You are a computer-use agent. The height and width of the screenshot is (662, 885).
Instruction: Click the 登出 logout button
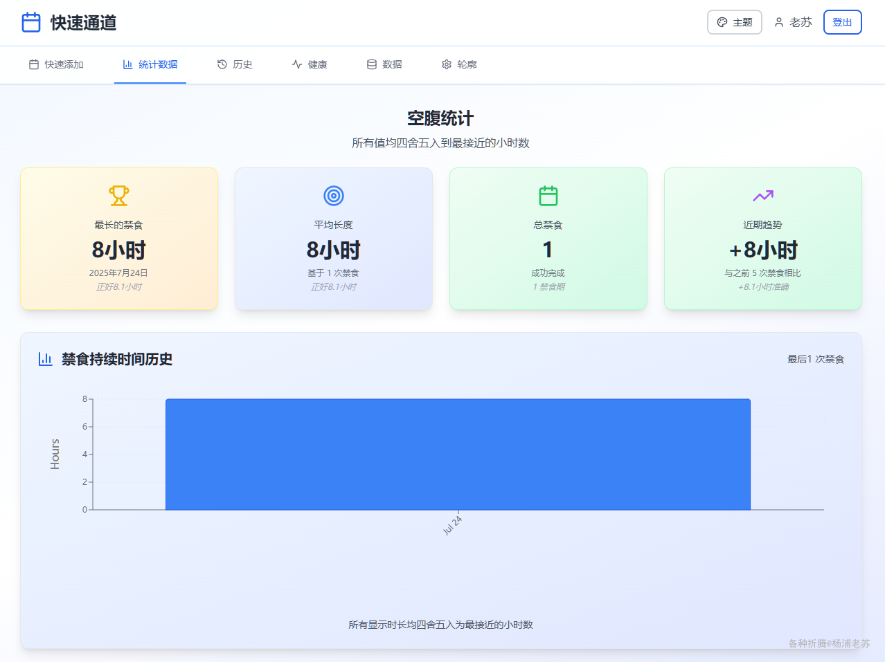843,22
